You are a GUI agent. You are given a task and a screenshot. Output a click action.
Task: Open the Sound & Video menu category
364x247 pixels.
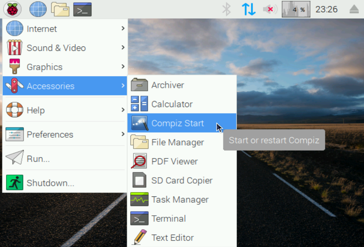pyautogui.click(x=65, y=48)
